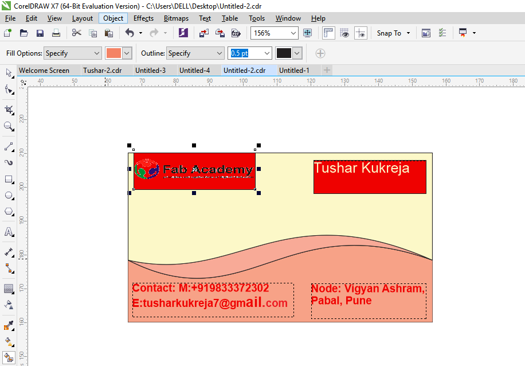Select the Parallel Dimension tool
525x366 pixels.
9,252
